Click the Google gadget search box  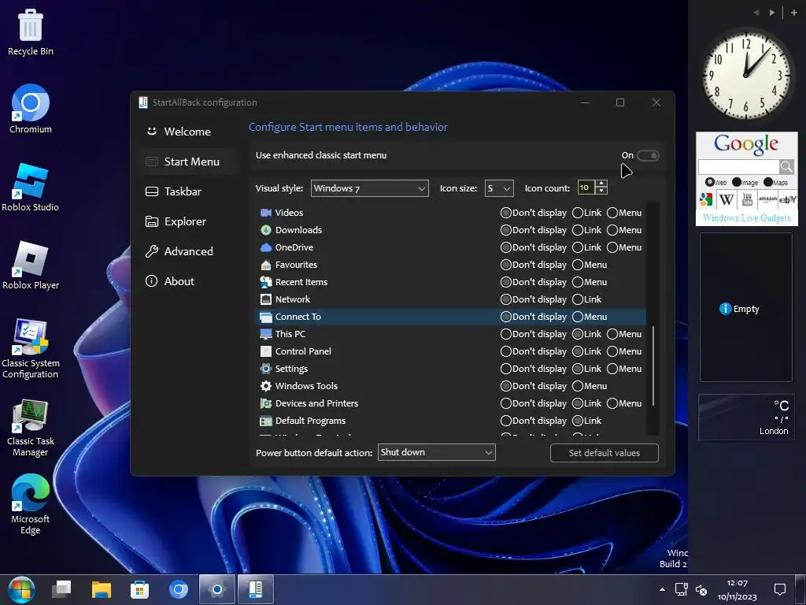tap(738, 166)
